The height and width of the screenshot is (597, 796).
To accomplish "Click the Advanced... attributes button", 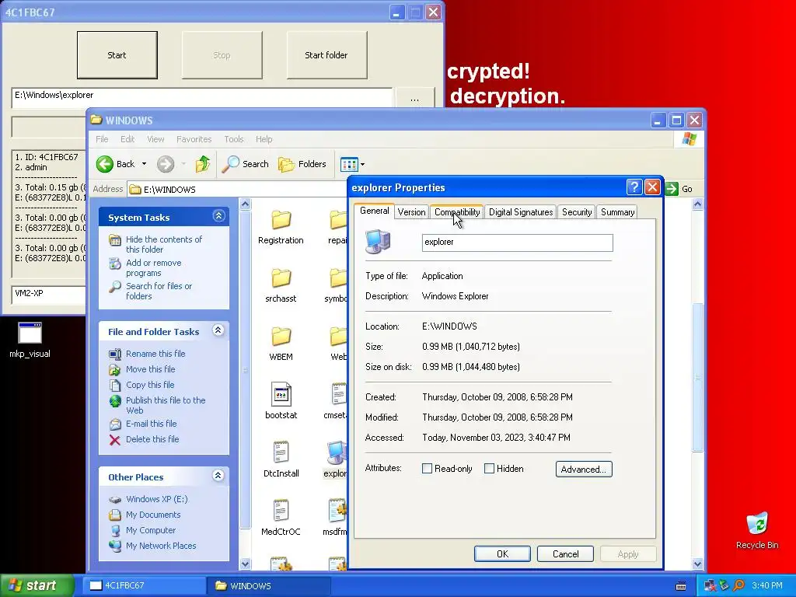I will point(584,469).
